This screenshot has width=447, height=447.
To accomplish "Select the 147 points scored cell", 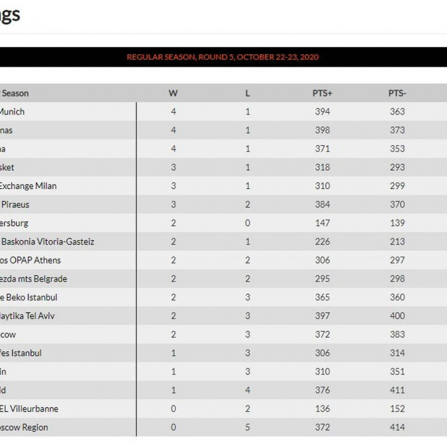I will [322, 223].
